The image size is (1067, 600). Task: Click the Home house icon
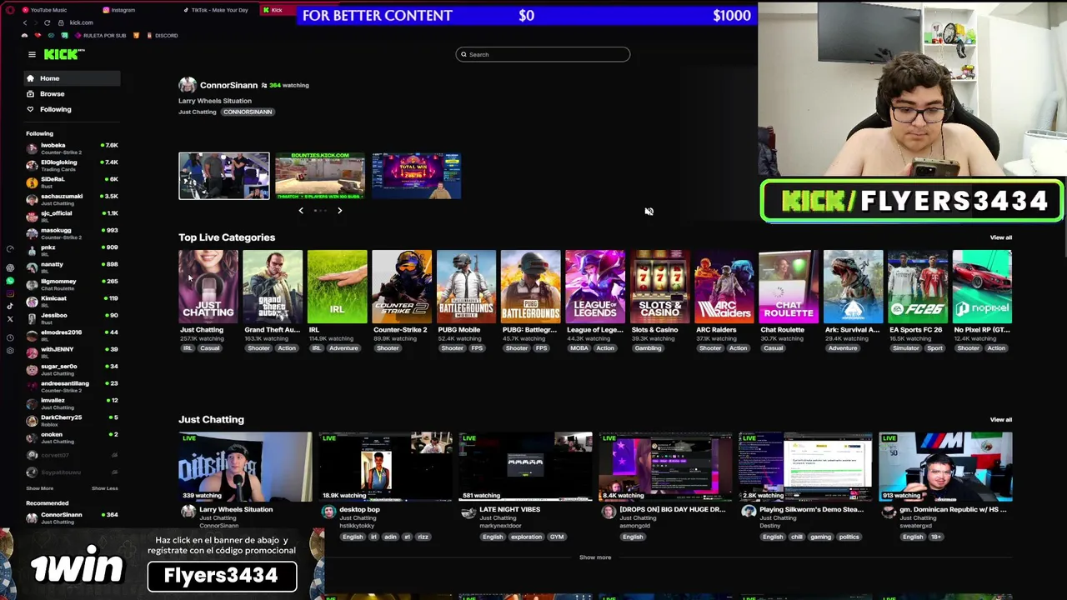[x=31, y=78]
